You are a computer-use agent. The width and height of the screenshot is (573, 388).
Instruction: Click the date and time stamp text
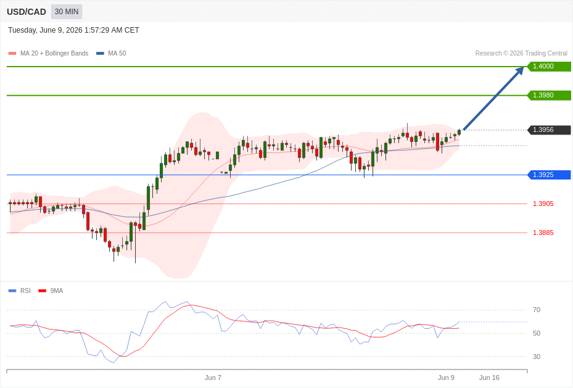pos(73,30)
